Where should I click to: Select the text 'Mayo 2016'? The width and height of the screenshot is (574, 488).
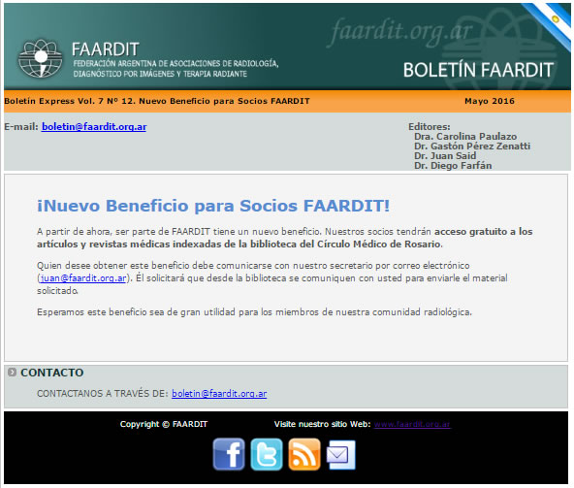click(490, 101)
